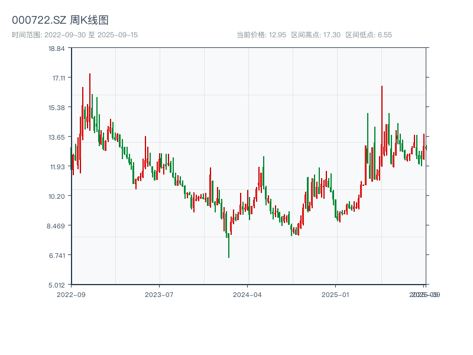The height and width of the screenshot is (355, 473).
Task: Click the final candlestick at chart right edge
Action: [x=423, y=148]
